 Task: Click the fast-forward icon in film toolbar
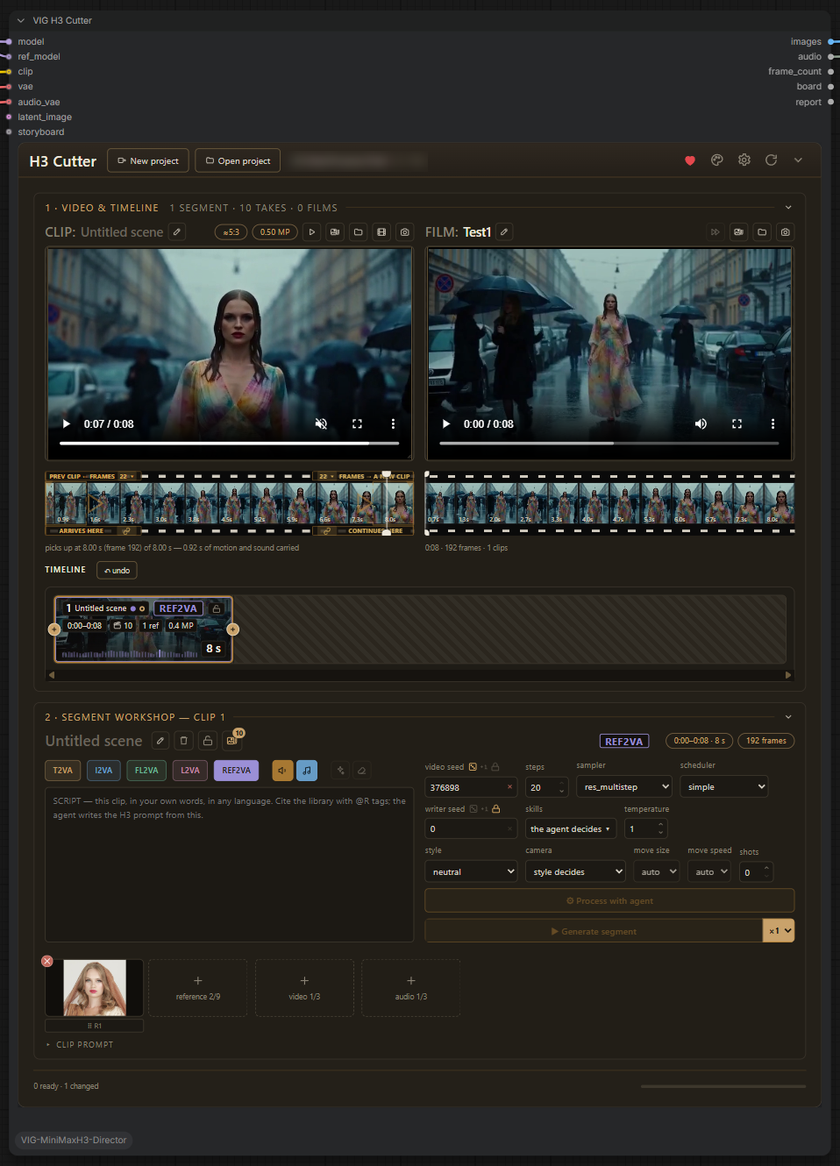point(715,232)
